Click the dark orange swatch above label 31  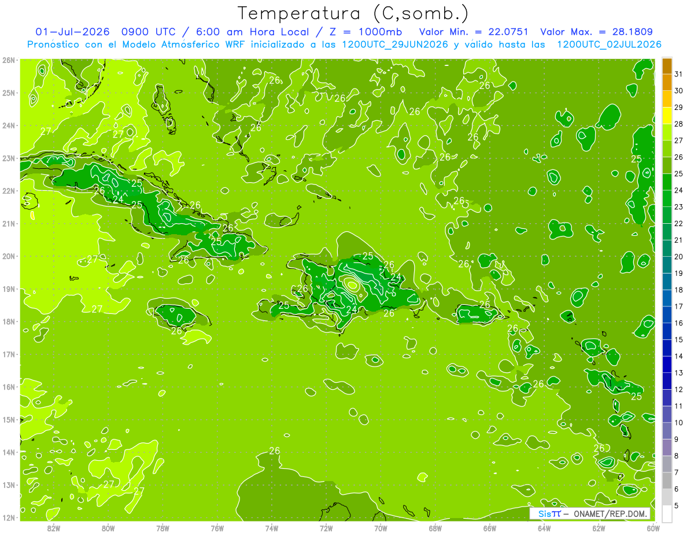click(667, 66)
